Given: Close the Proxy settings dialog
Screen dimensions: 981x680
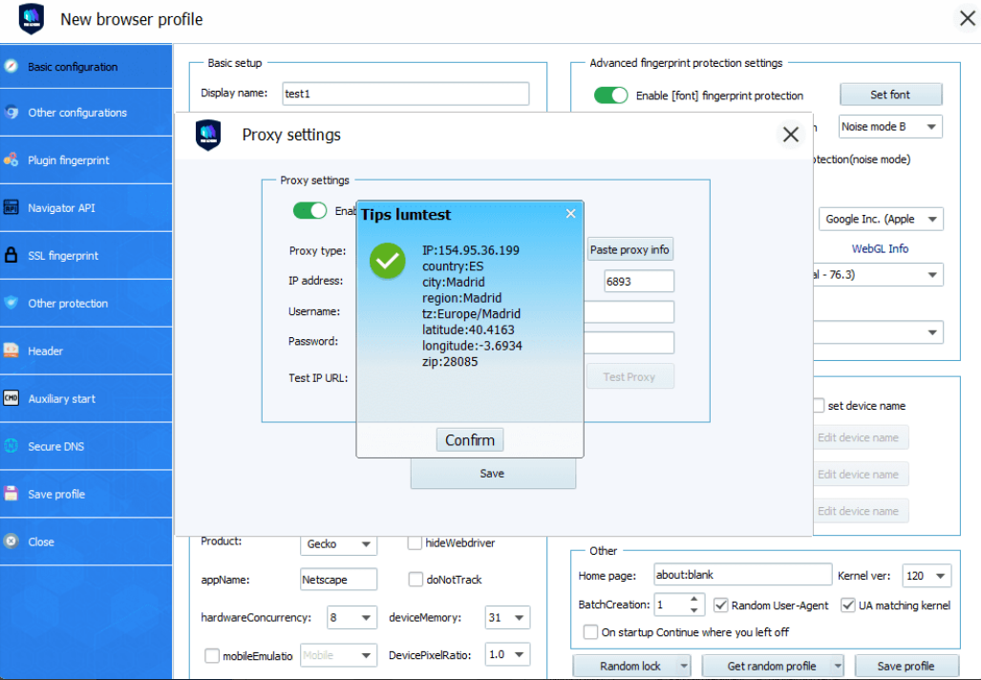Looking at the screenshot, I should click(x=791, y=134).
